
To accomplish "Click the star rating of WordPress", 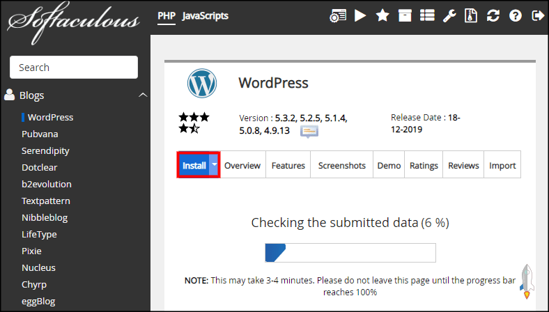I will click(x=194, y=123).
